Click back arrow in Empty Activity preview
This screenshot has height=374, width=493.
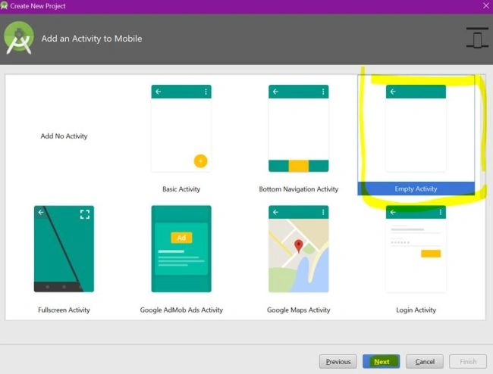pyautogui.click(x=393, y=92)
